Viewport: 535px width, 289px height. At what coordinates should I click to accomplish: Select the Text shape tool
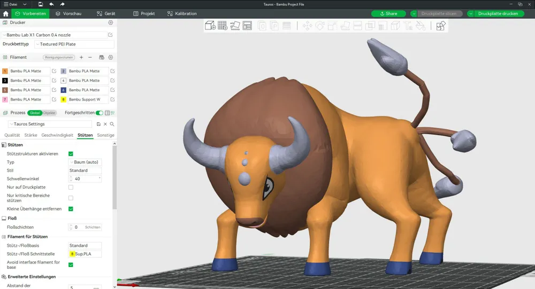408,26
